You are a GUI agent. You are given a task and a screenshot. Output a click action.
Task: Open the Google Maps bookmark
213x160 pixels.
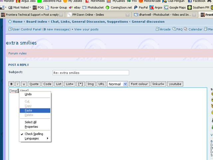[x=176, y=7]
